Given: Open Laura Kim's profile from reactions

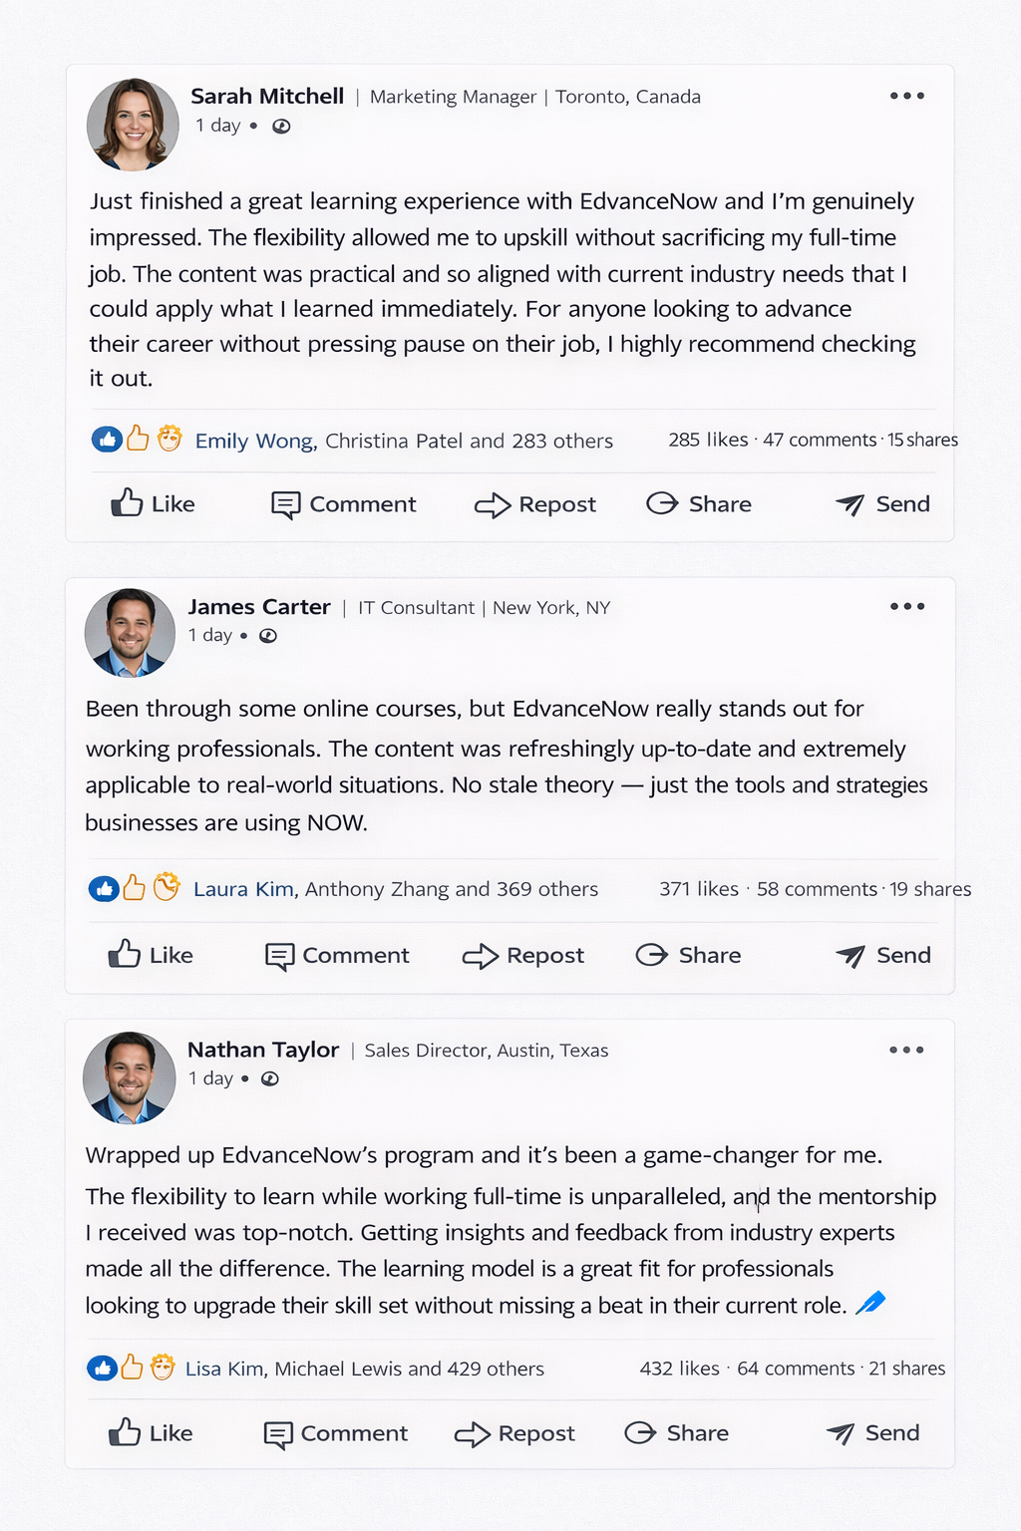Looking at the screenshot, I should [244, 889].
